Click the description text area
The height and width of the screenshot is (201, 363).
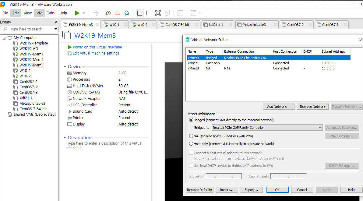pyautogui.click(x=105, y=146)
